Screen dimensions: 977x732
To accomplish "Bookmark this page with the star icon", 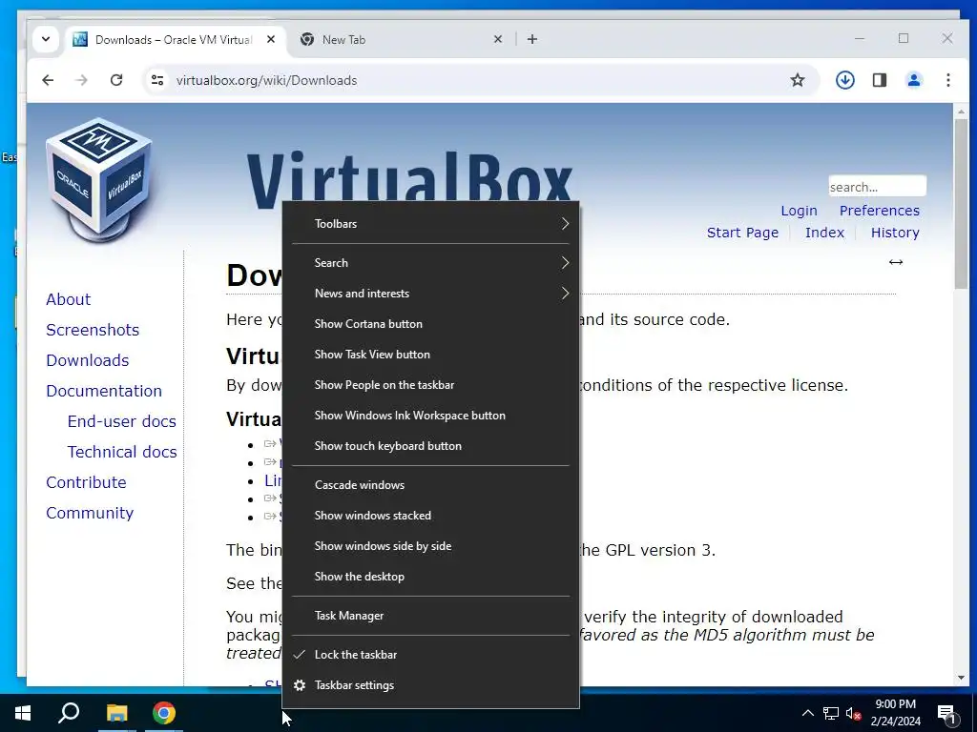I will (x=798, y=80).
